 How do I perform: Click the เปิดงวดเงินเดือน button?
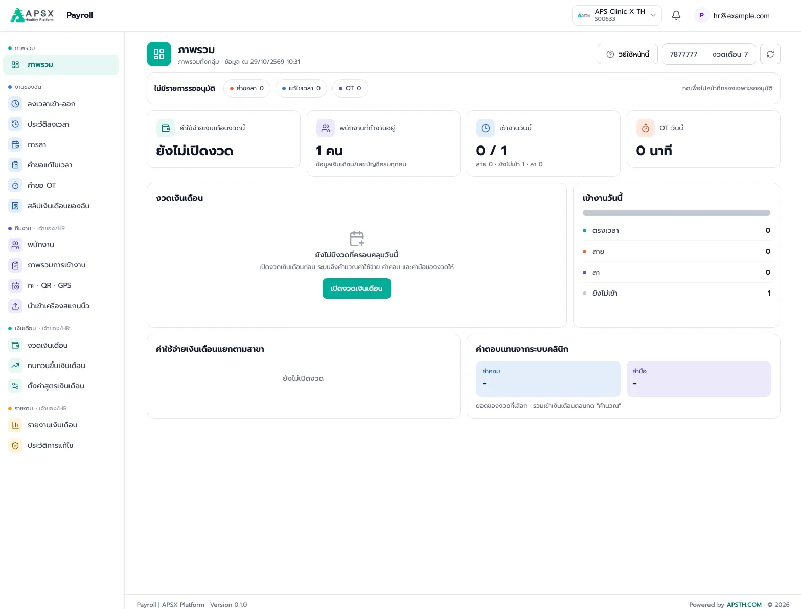tap(357, 288)
